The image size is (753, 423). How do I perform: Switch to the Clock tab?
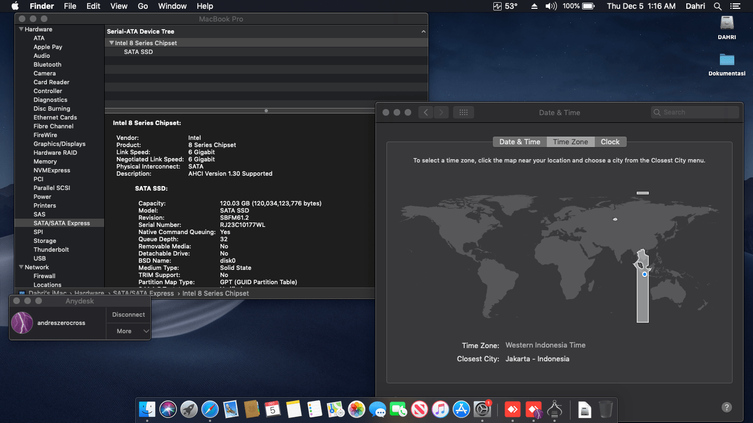click(x=610, y=142)
